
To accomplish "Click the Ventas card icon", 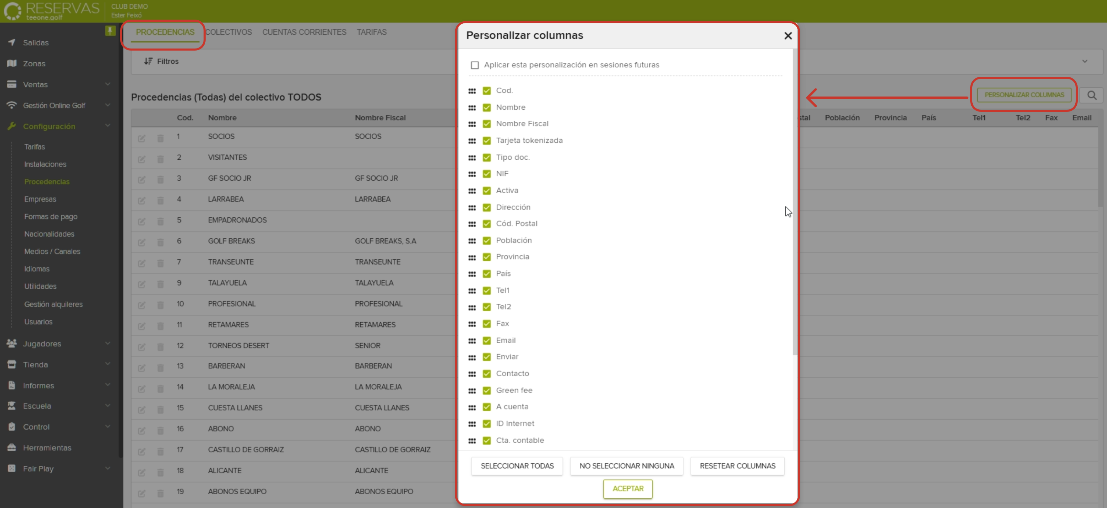I will coord(12,84).
